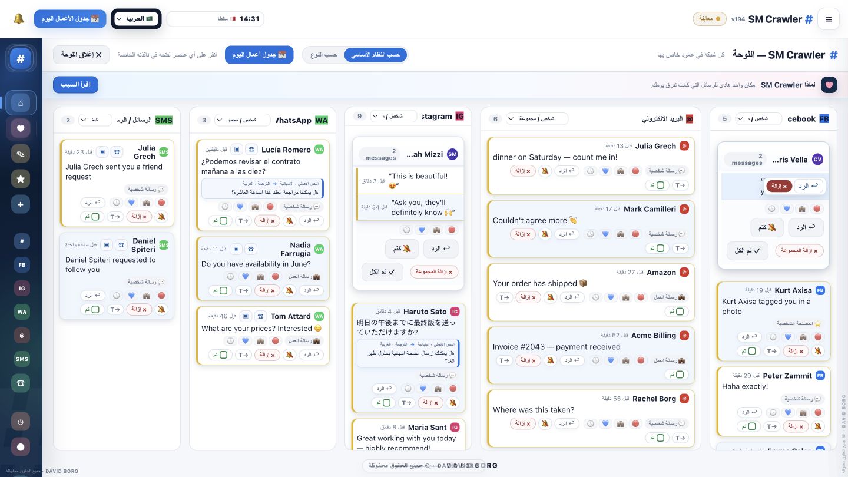
Task: Click the red circle on Mark Camilleri's card
Action: pos(635,234)
